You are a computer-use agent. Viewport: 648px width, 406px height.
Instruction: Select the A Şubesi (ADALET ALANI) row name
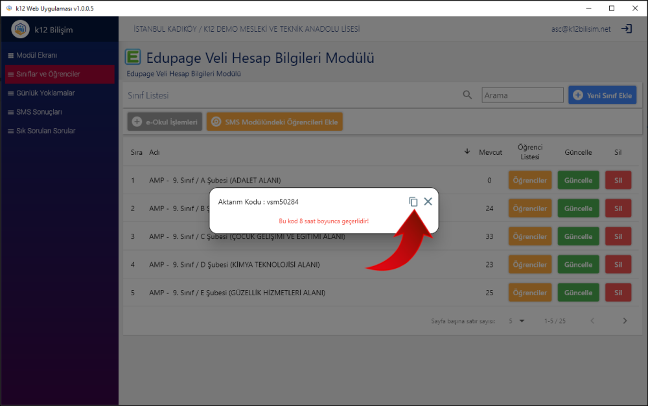click(215, 180)
